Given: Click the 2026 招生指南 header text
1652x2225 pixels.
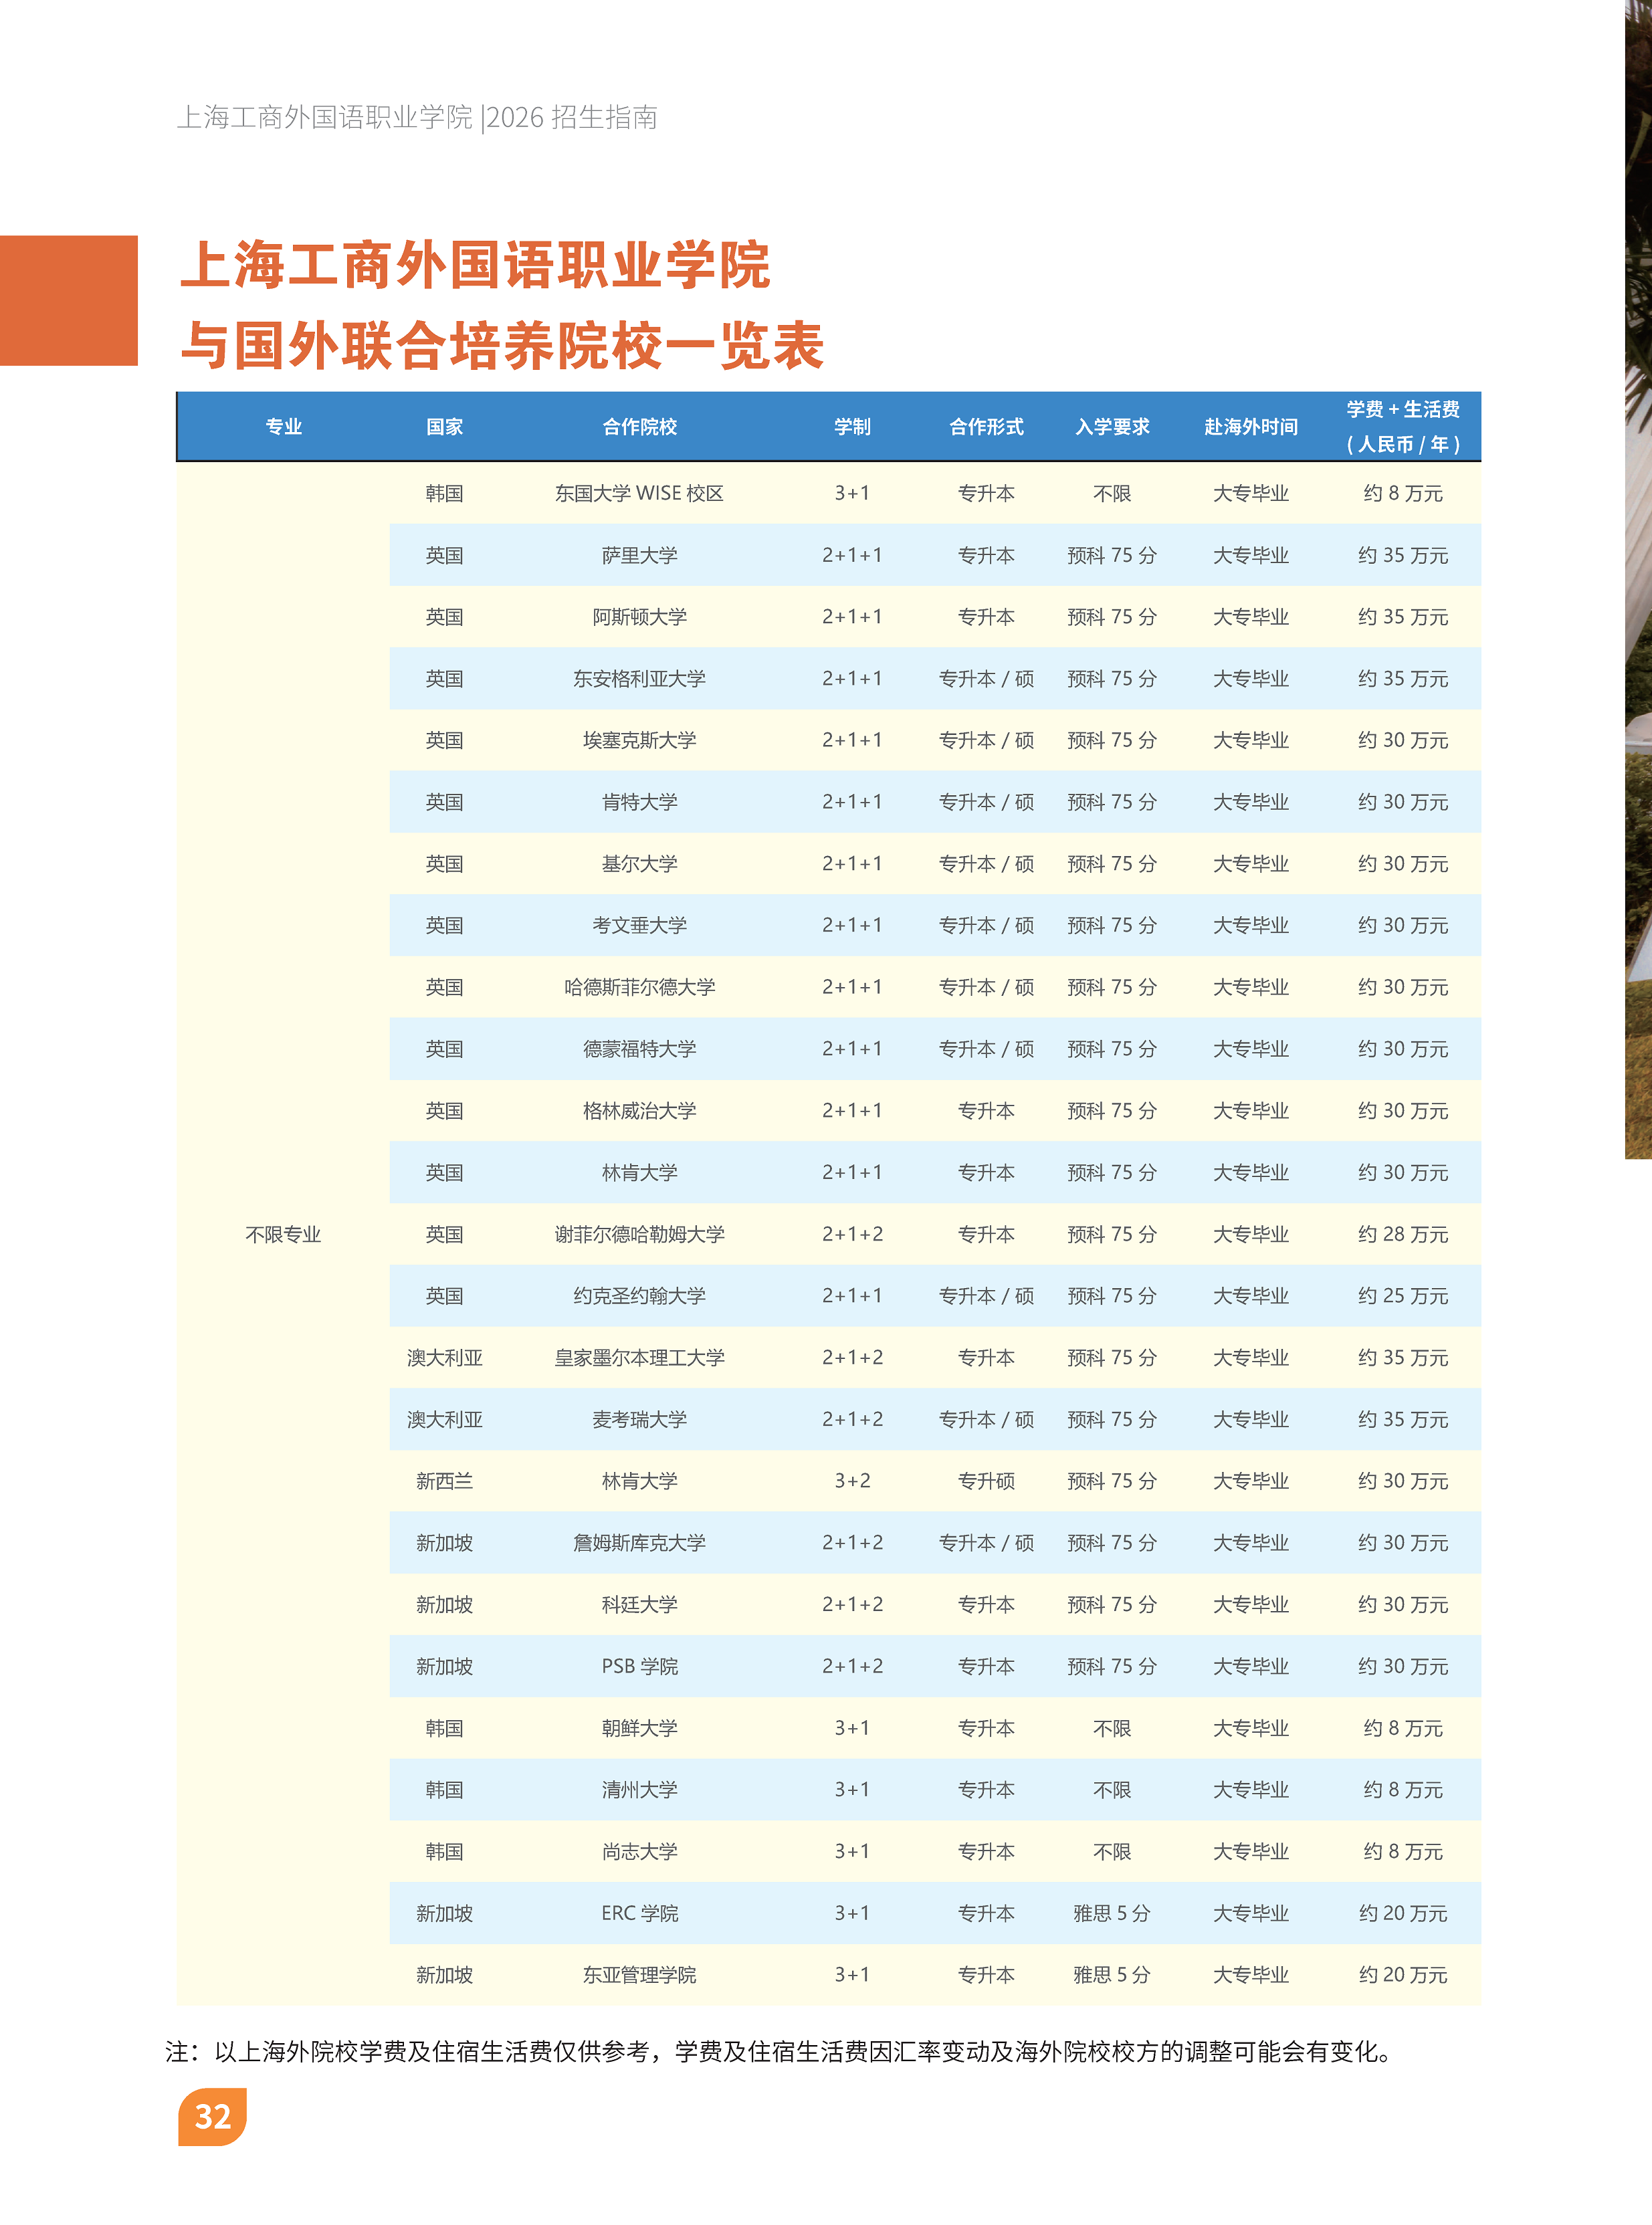Looking at the screenshot, I should point(571,118).
